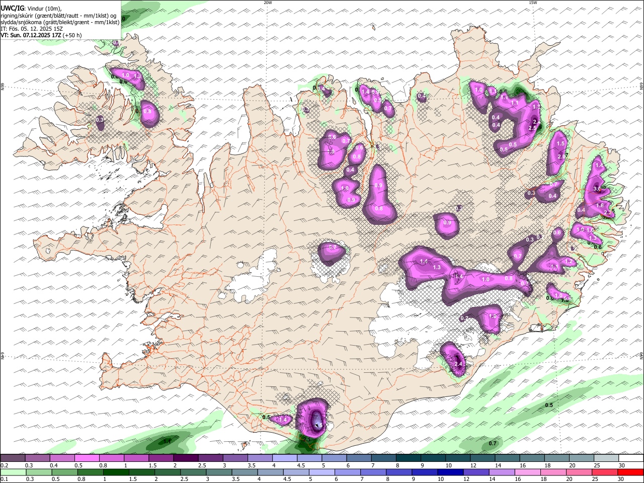Click the '2.4' value beside the southern glacier
Viewport: 644px width, 483px height.
click(458, 364)
